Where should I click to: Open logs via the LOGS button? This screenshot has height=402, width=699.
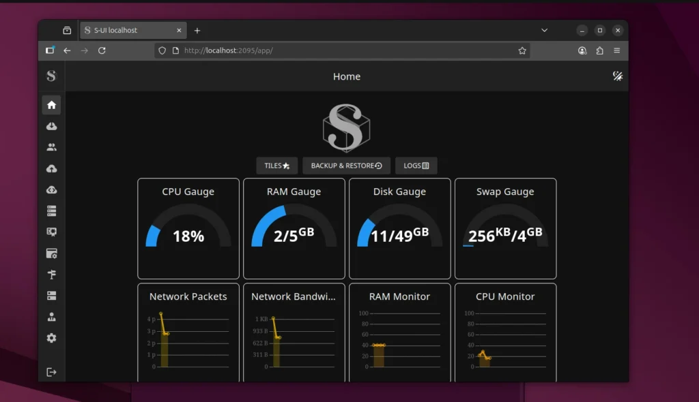click(416, 166)
